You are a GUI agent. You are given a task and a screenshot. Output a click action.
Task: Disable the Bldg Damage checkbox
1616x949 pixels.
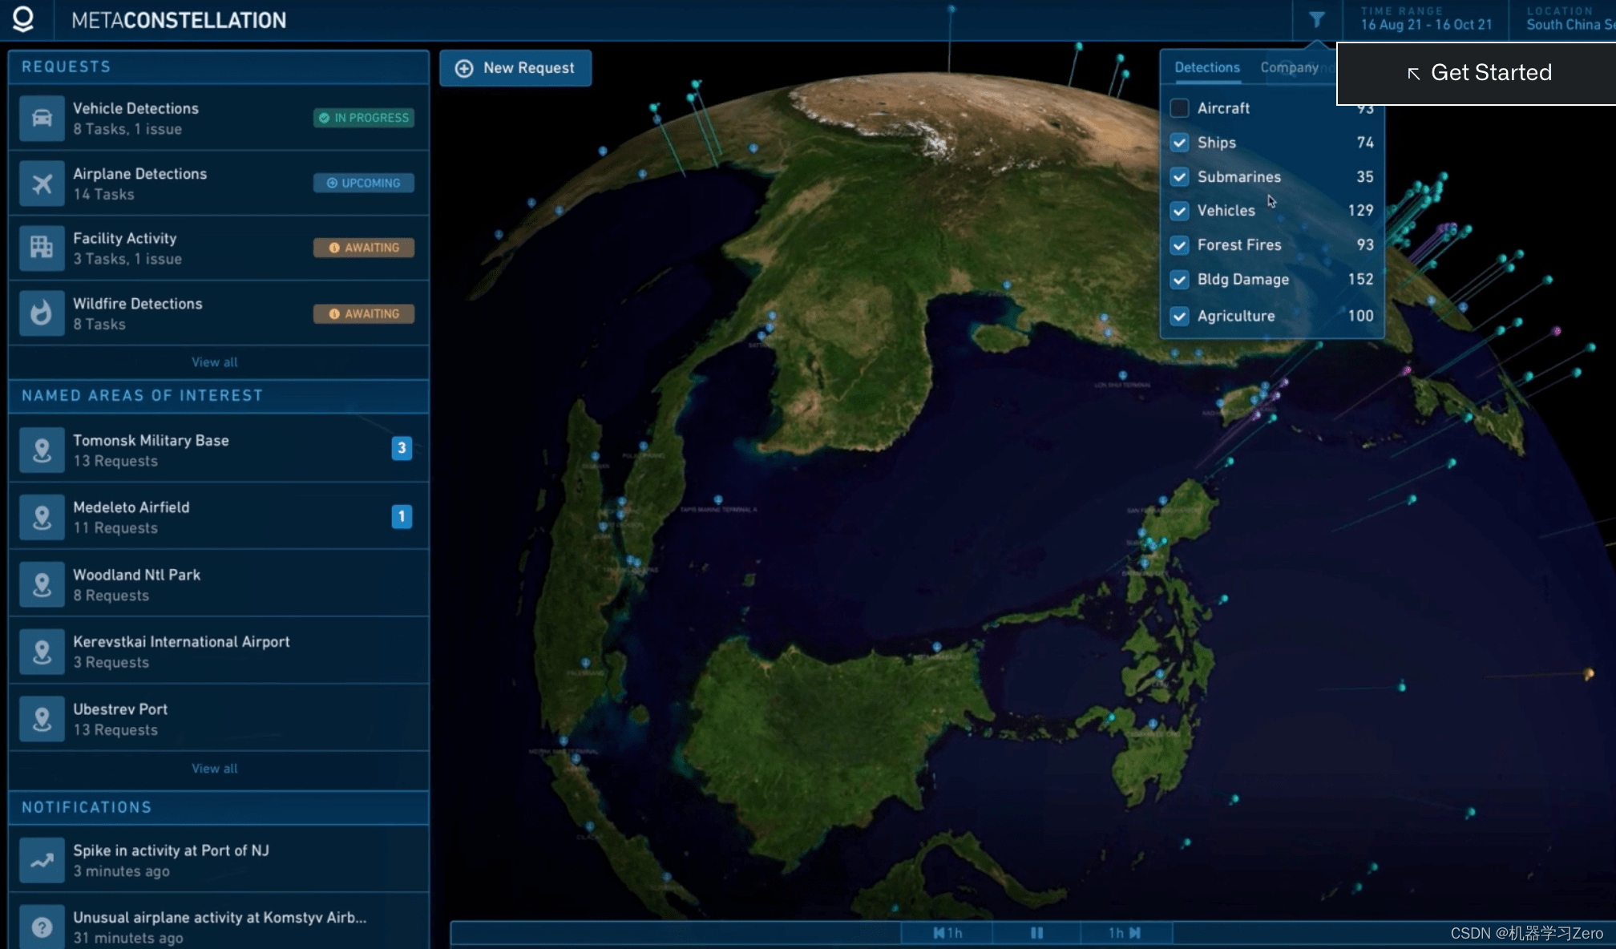tap(1179, 280)
